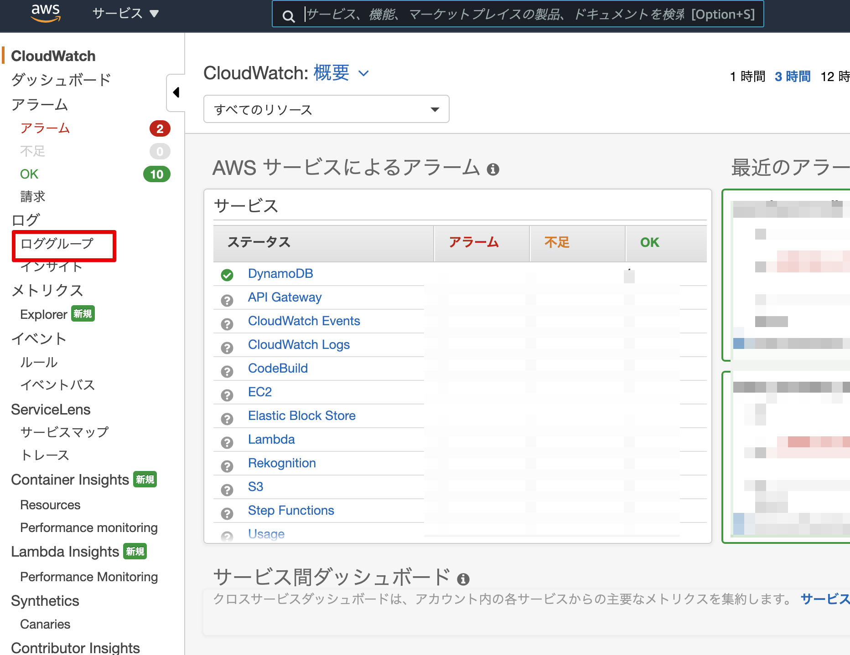Screen dimensions: 850x655
Task: Open the サービス dropdown in the top bar
Action: pos(125,14)
